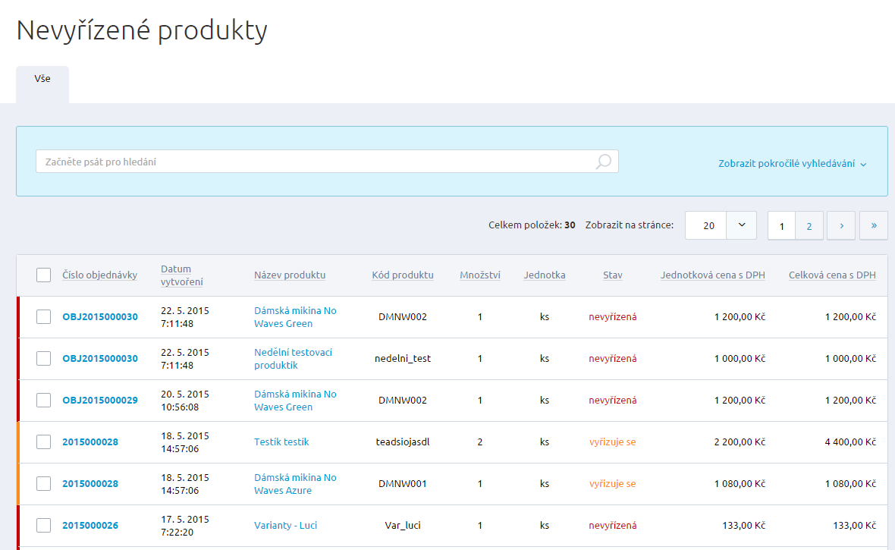
Task: Go to next page arrow
Action: coord(841,225)
